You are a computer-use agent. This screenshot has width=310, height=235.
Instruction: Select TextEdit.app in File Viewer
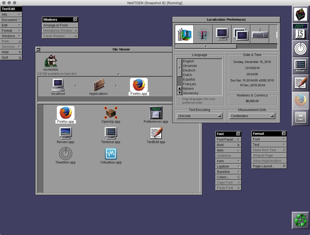[156, 135]
